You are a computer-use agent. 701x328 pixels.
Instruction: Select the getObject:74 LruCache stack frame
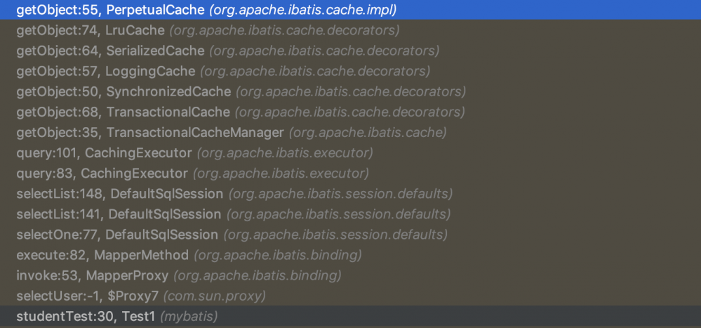pos(91,31)
